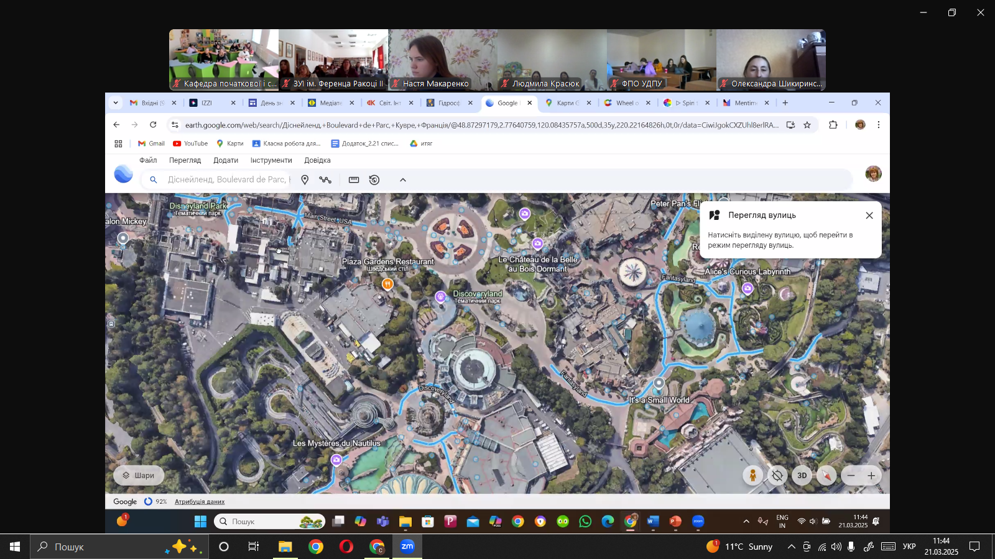
Task: Expand the browser tab search dropdown
Action: [x=115, y=103]
